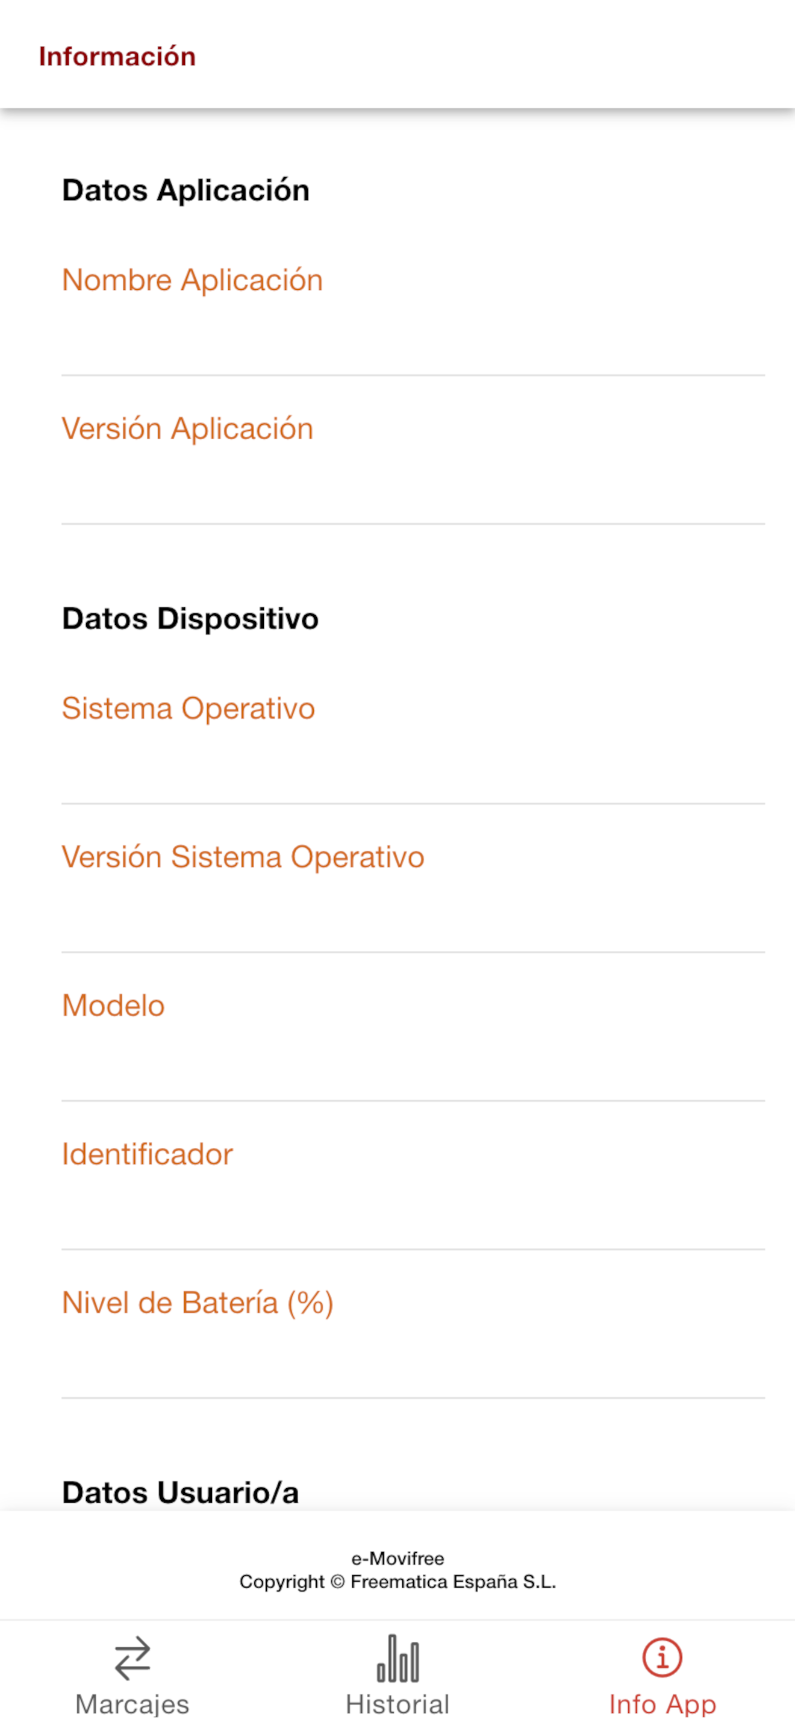
Task: Tap the Sistema Operativo entry
Action: (x=413, y=730)
